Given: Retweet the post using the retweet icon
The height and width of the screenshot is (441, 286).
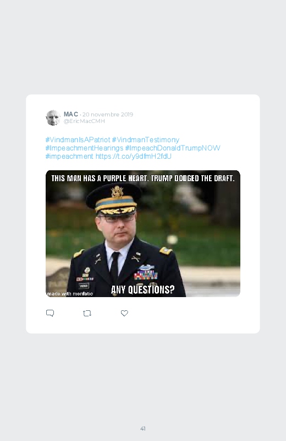Looking at the screenshot, I should 87,313.
